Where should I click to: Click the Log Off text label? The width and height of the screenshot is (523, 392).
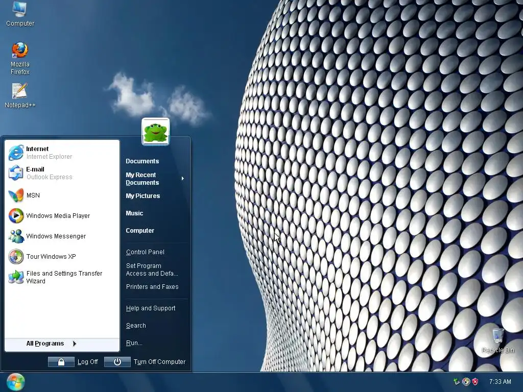pos(87,362)
